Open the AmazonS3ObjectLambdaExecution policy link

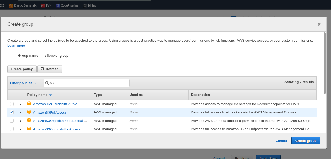60,121
